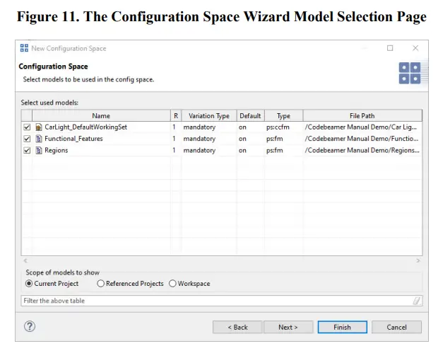Select the Current Project scope option
Screen dimensions: 438x346
[29, 284]
